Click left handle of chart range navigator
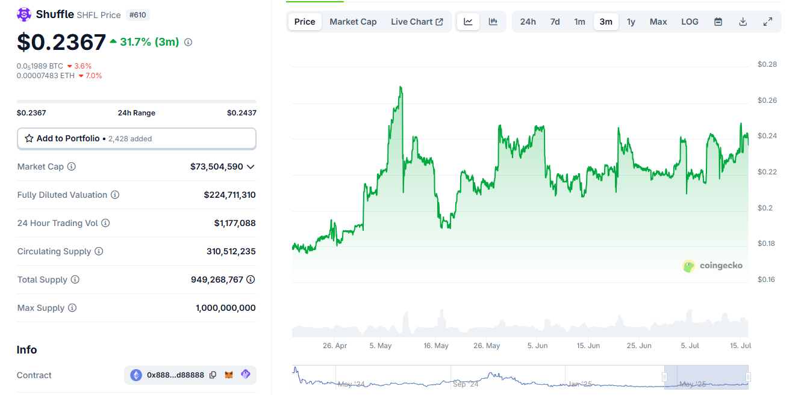Screen dimensions: 801x395 pos(665,377)
